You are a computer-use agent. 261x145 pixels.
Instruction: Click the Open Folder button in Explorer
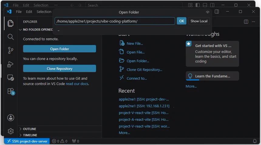point(59,49)
